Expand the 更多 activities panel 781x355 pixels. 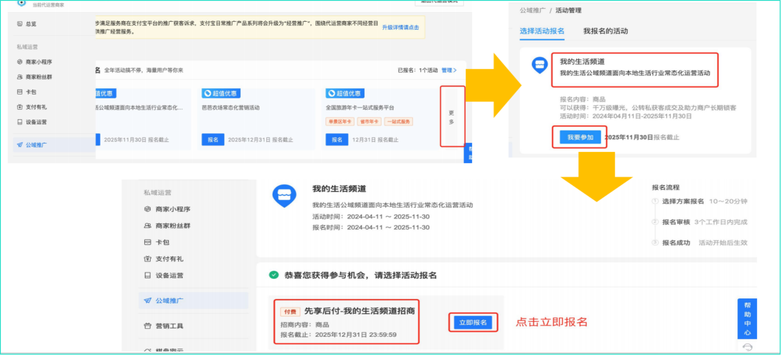point(452,117)
